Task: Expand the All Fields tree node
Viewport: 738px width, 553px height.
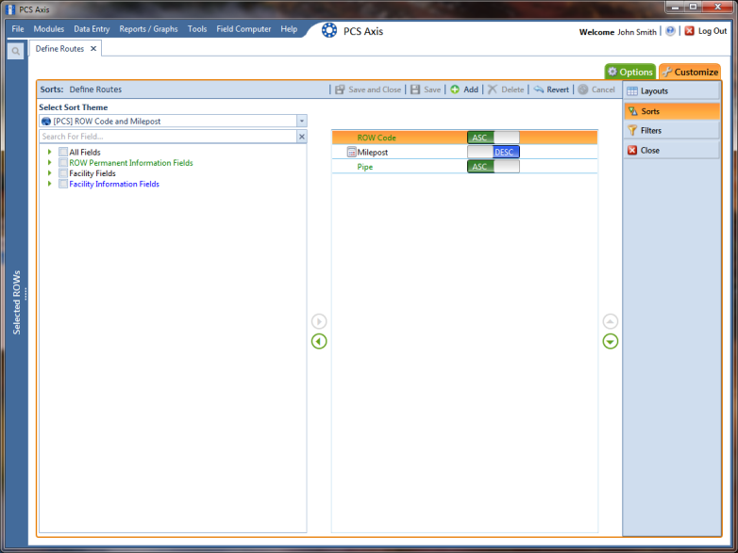Action: [49, 152]
